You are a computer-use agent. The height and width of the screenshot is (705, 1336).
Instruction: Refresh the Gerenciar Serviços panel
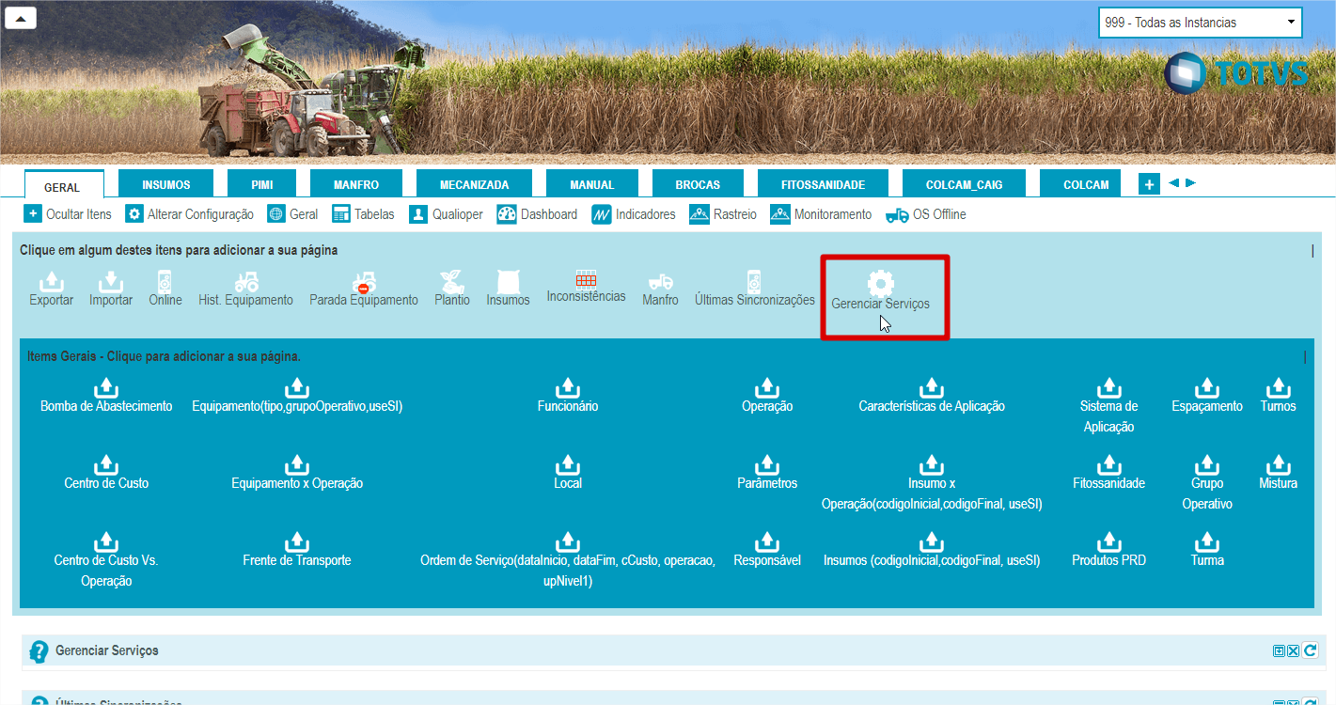point(1310,650)
